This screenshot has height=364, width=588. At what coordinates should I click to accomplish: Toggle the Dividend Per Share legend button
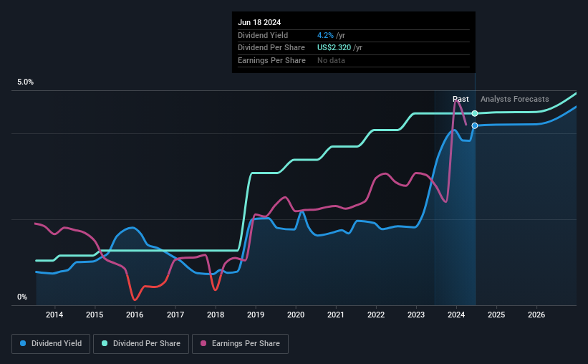click(x=141, y=344)
